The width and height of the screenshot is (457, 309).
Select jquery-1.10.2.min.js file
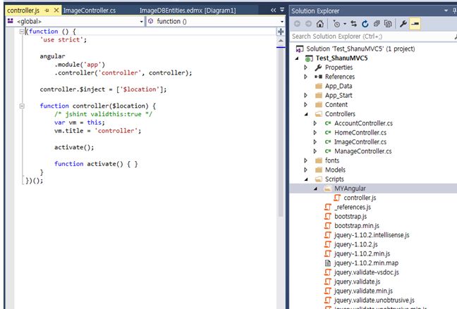tap(362, 253)
